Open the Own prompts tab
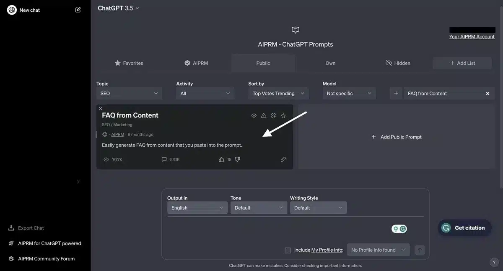This screenshot has width=503, height=271. (330, 63)
